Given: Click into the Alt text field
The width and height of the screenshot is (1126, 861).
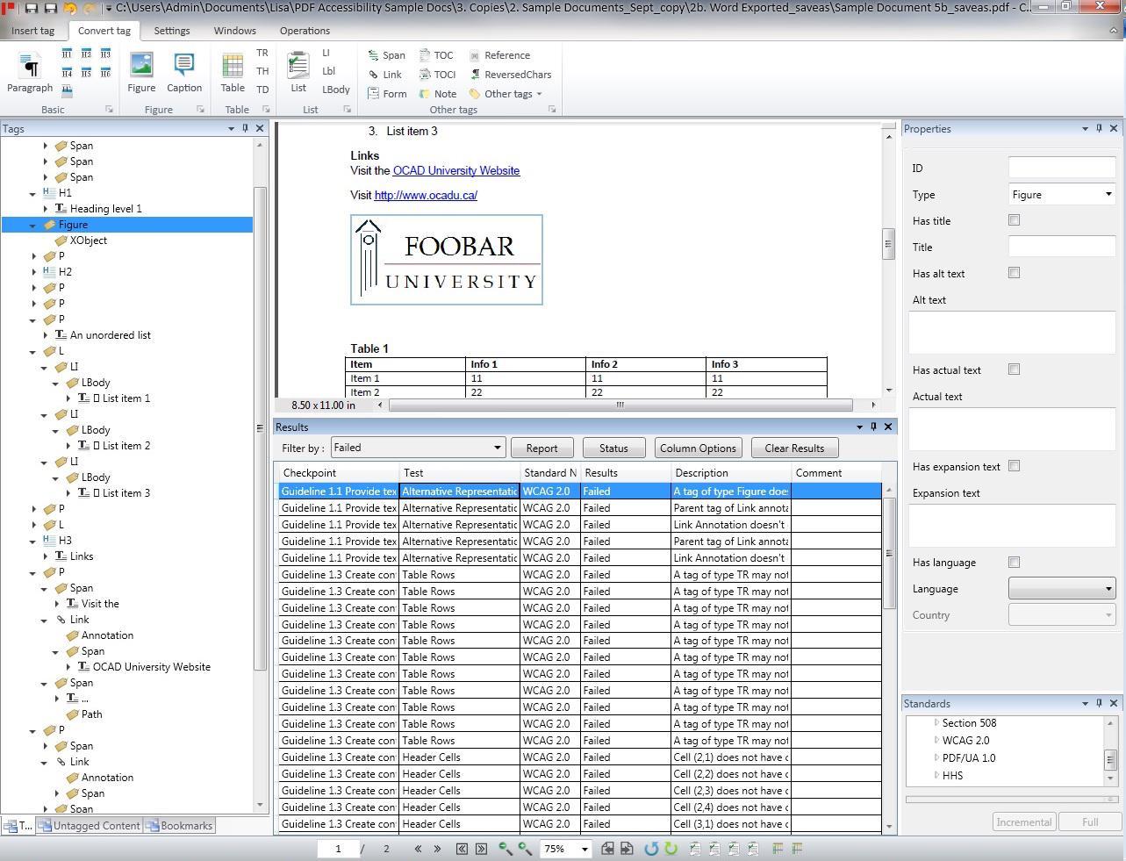Looking at the screenshot, I should point(1012,332).
